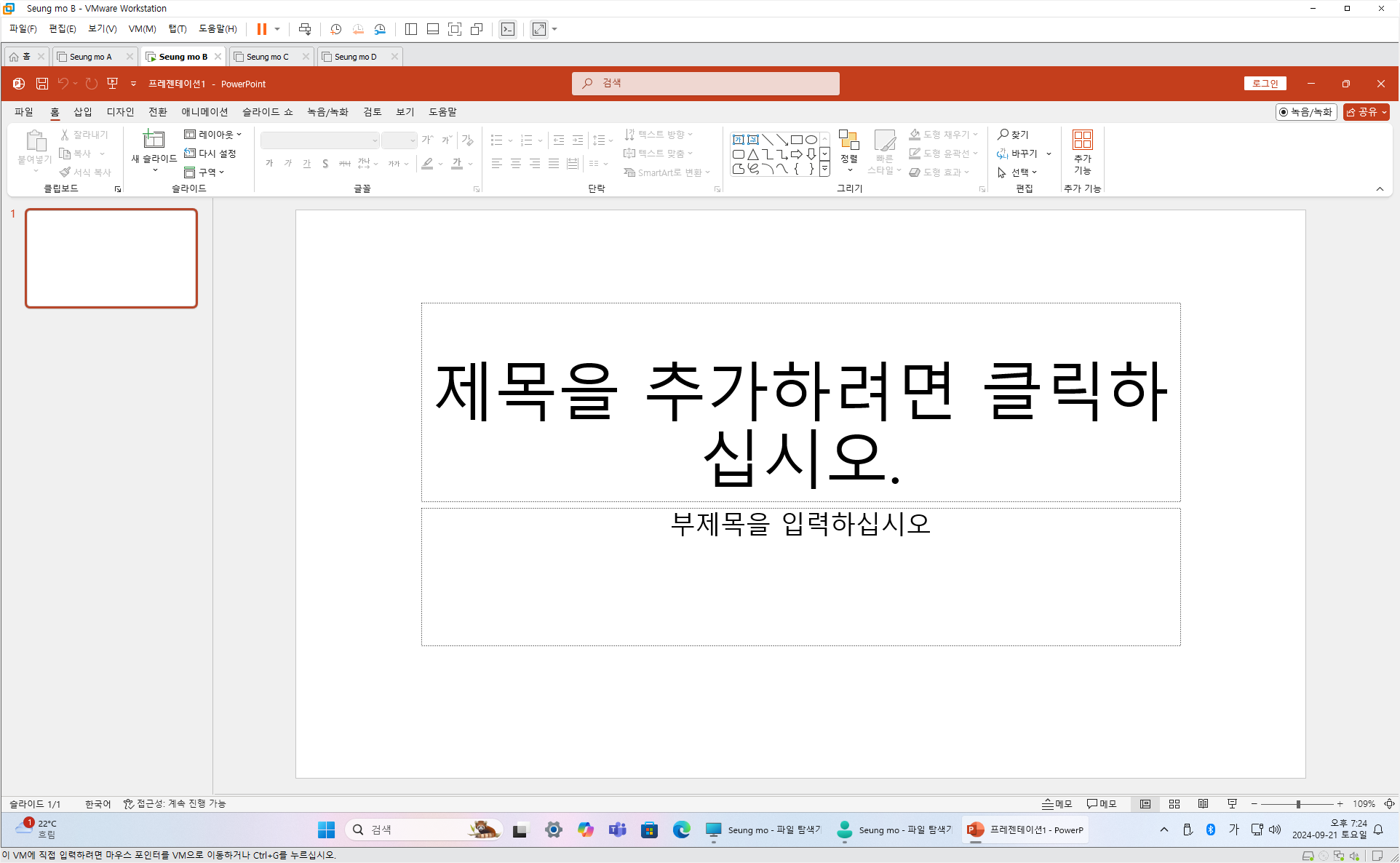Toggle the Comments (메모) pane button

pos(1101,804)
